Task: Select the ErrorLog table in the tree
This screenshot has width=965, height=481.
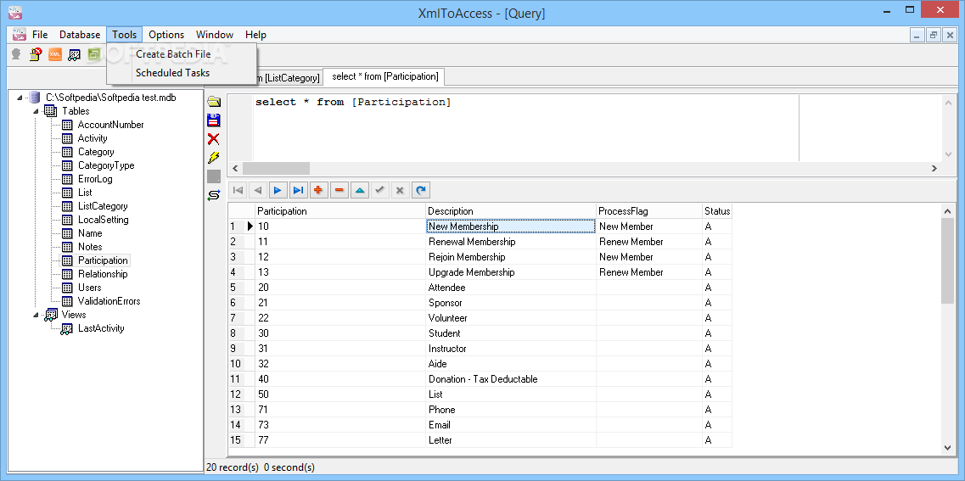Action: tap(95, 179)
